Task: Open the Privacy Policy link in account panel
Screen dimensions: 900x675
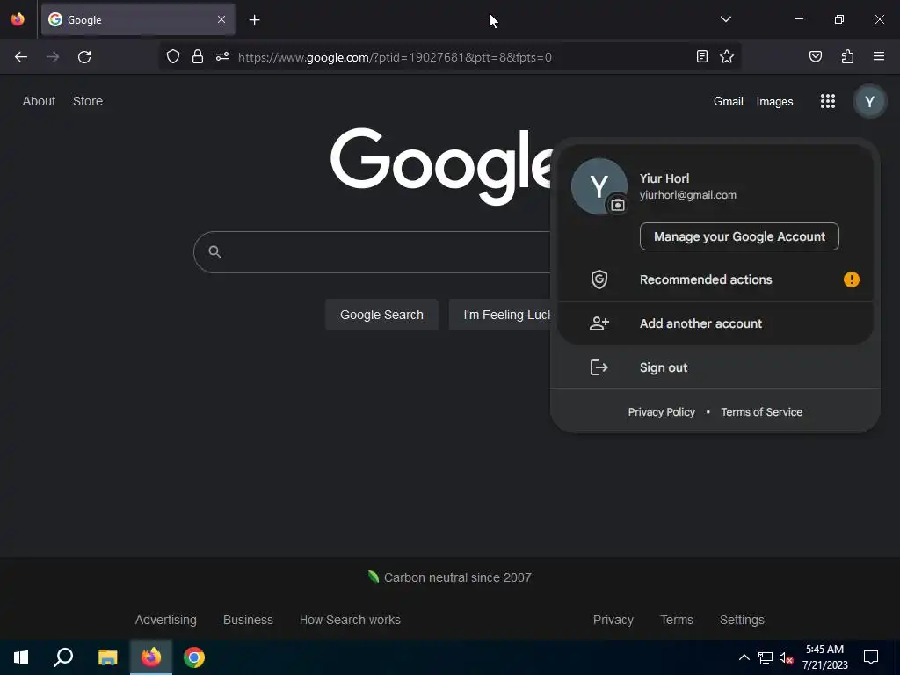Action: [x=661, y=412]
